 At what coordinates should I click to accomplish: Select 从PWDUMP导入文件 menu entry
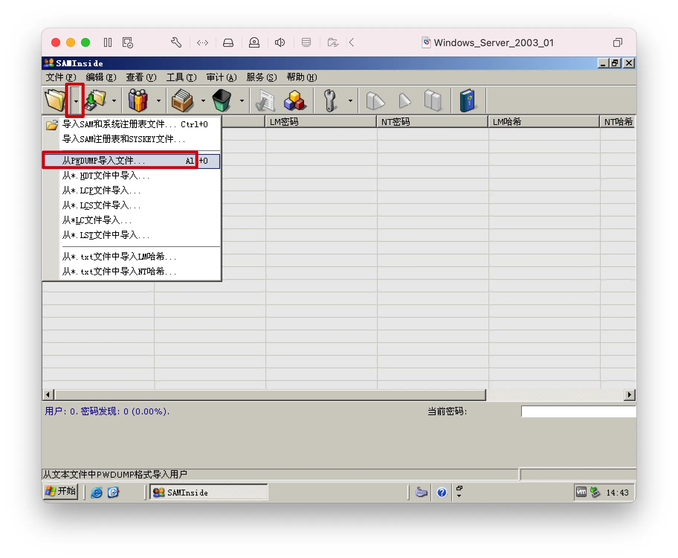(x=132, y=161)
